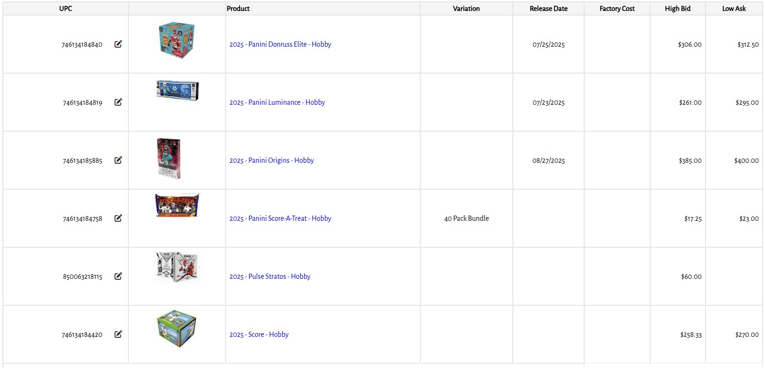
Task: Open the Panini Luminance box thumbnail
Action: (x=178, y=90)
